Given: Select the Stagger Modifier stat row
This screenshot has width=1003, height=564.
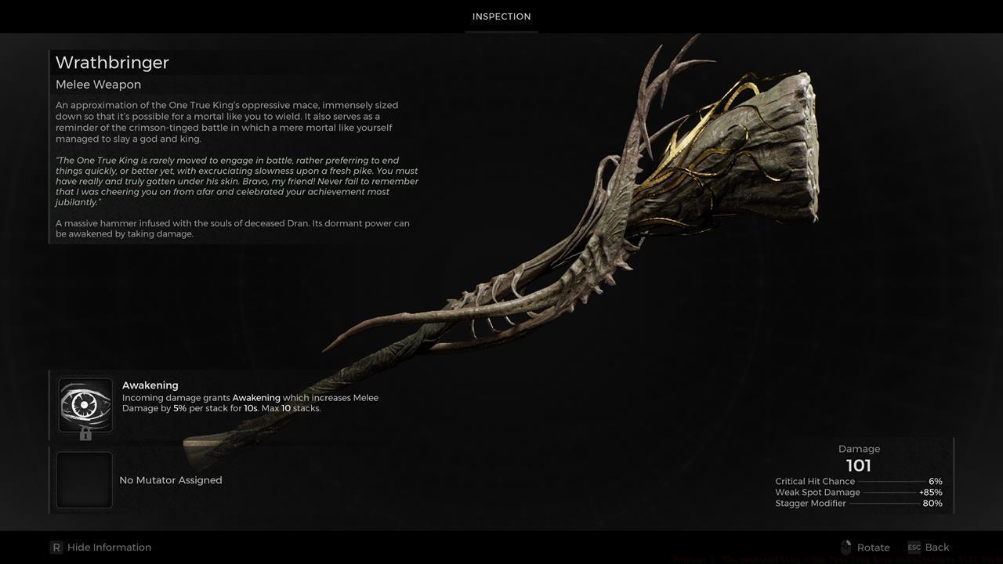Looking at the screenshot, I should [858, 504].
